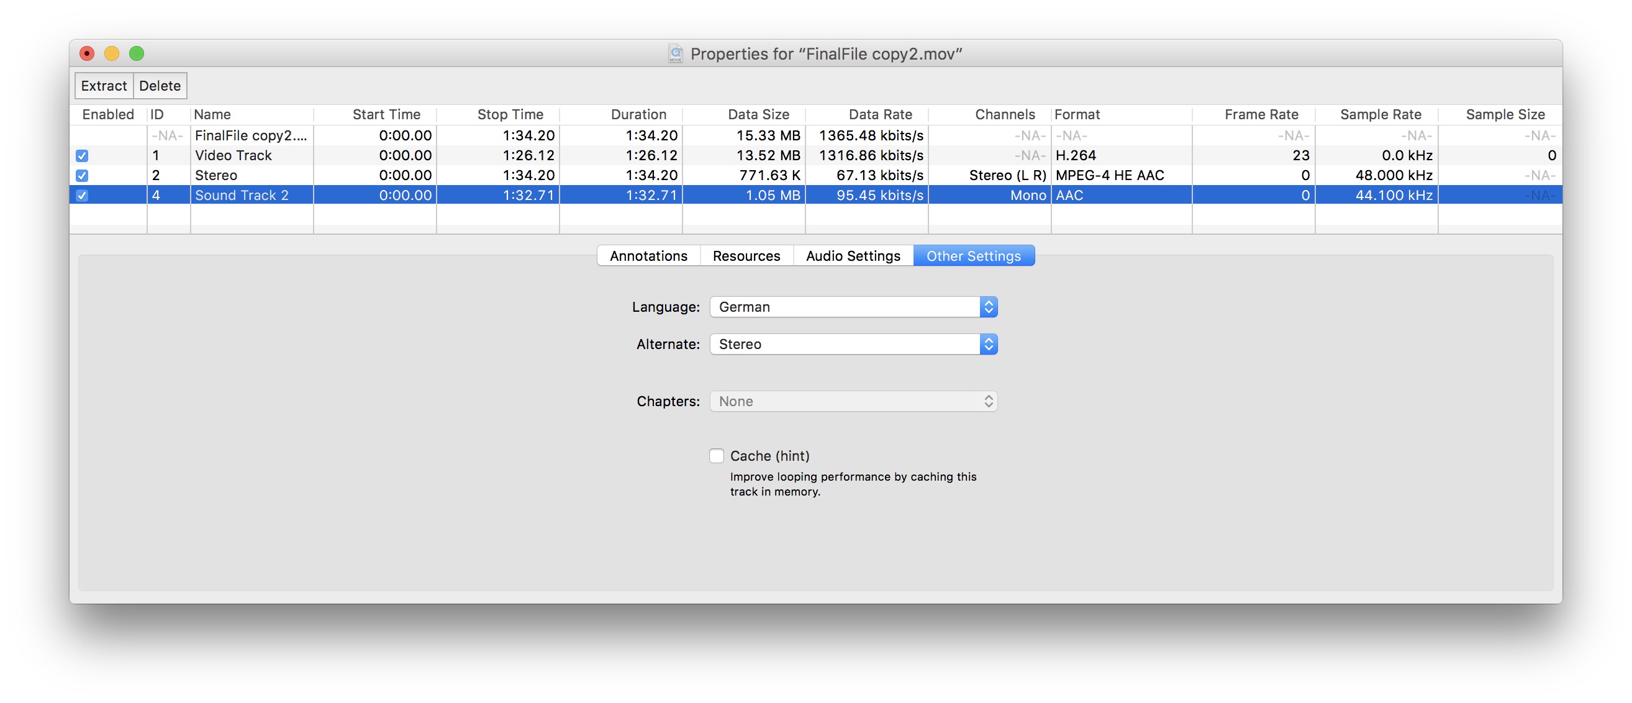The height and width of the screenshot is (703, 1632).
Task: Open the Audio Settings tab
Action: coord(852,256)
